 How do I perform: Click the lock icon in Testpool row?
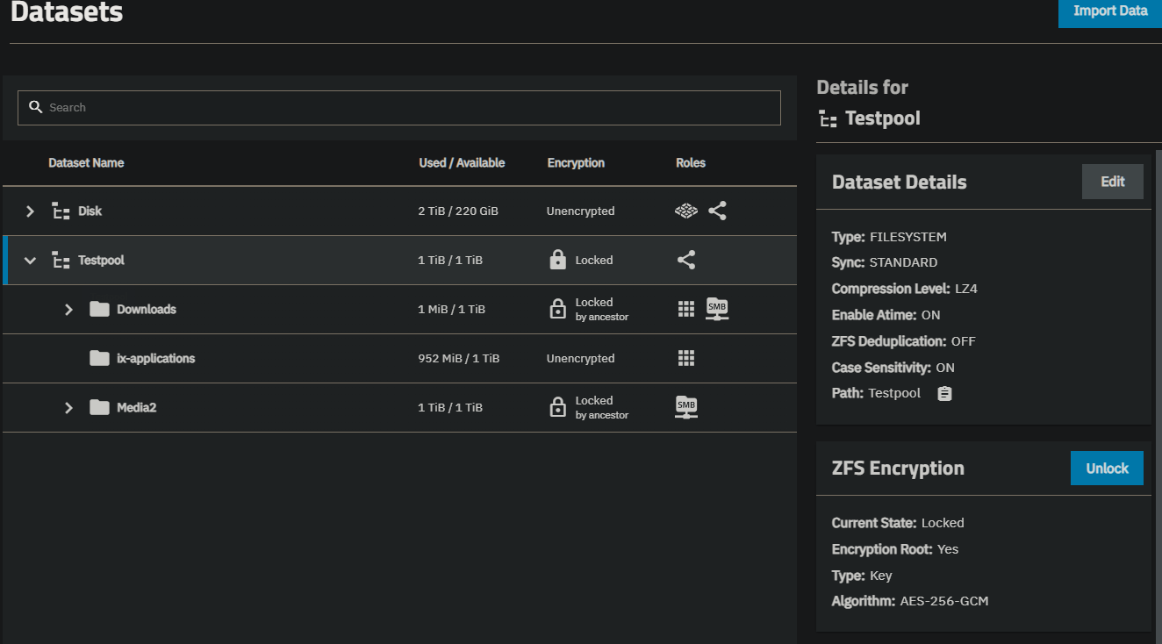557,260
